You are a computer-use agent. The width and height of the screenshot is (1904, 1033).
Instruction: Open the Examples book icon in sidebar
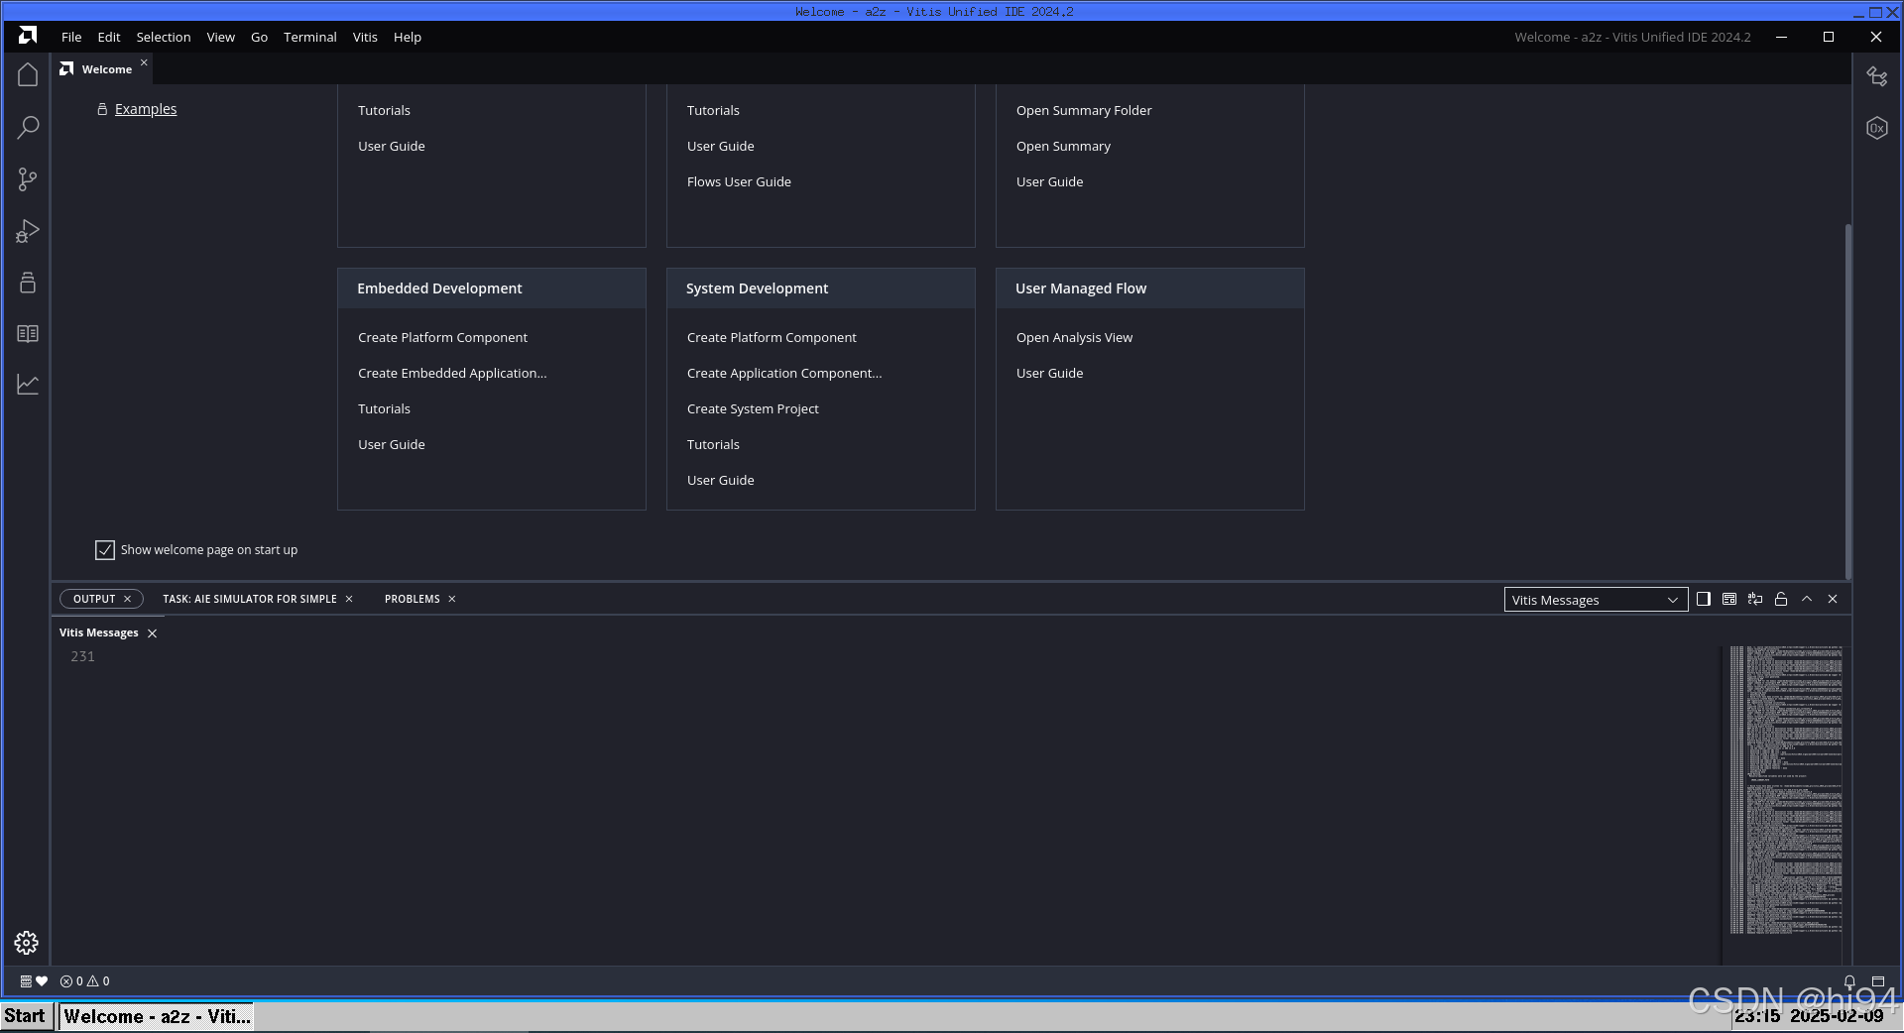pos(28,334)
